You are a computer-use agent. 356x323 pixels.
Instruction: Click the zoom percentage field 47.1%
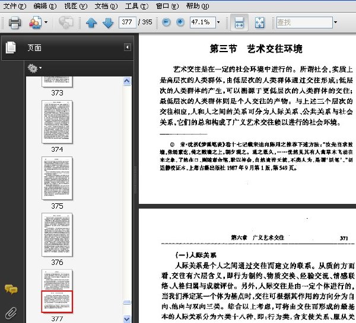tap(202, 23)
